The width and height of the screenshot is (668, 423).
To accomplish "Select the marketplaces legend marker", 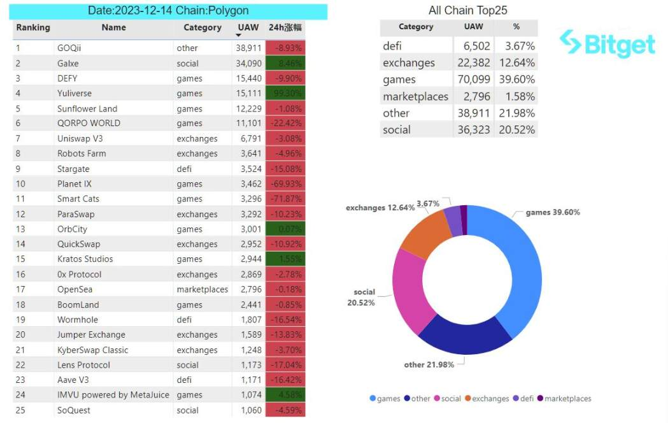I will (540, 398).
